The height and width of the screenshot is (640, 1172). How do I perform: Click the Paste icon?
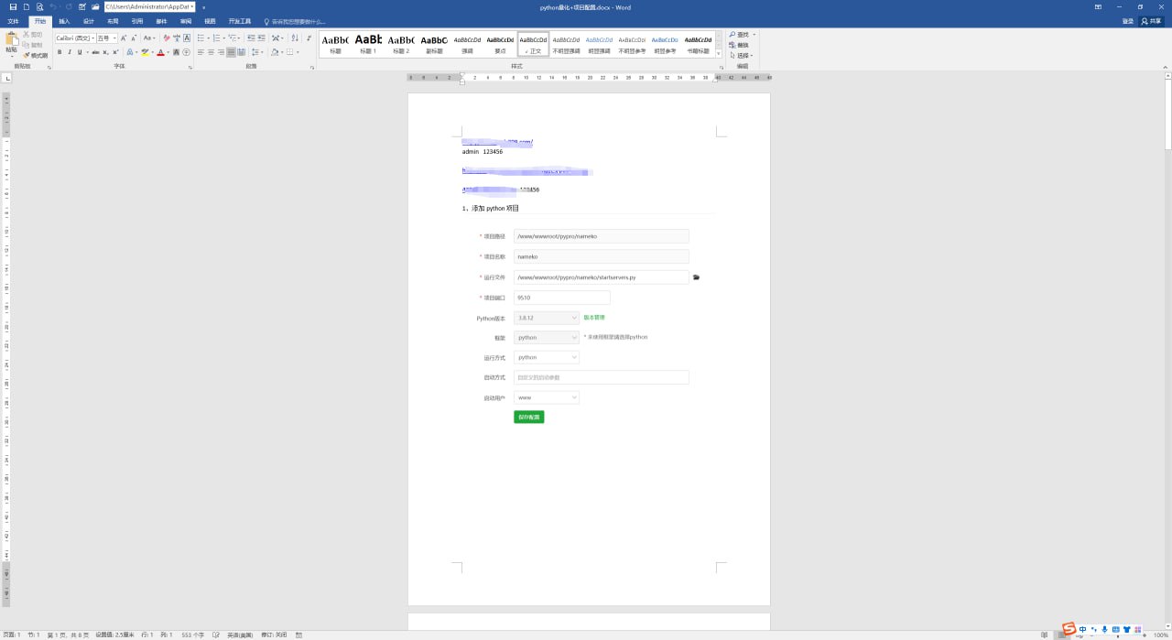click(11, 42)
